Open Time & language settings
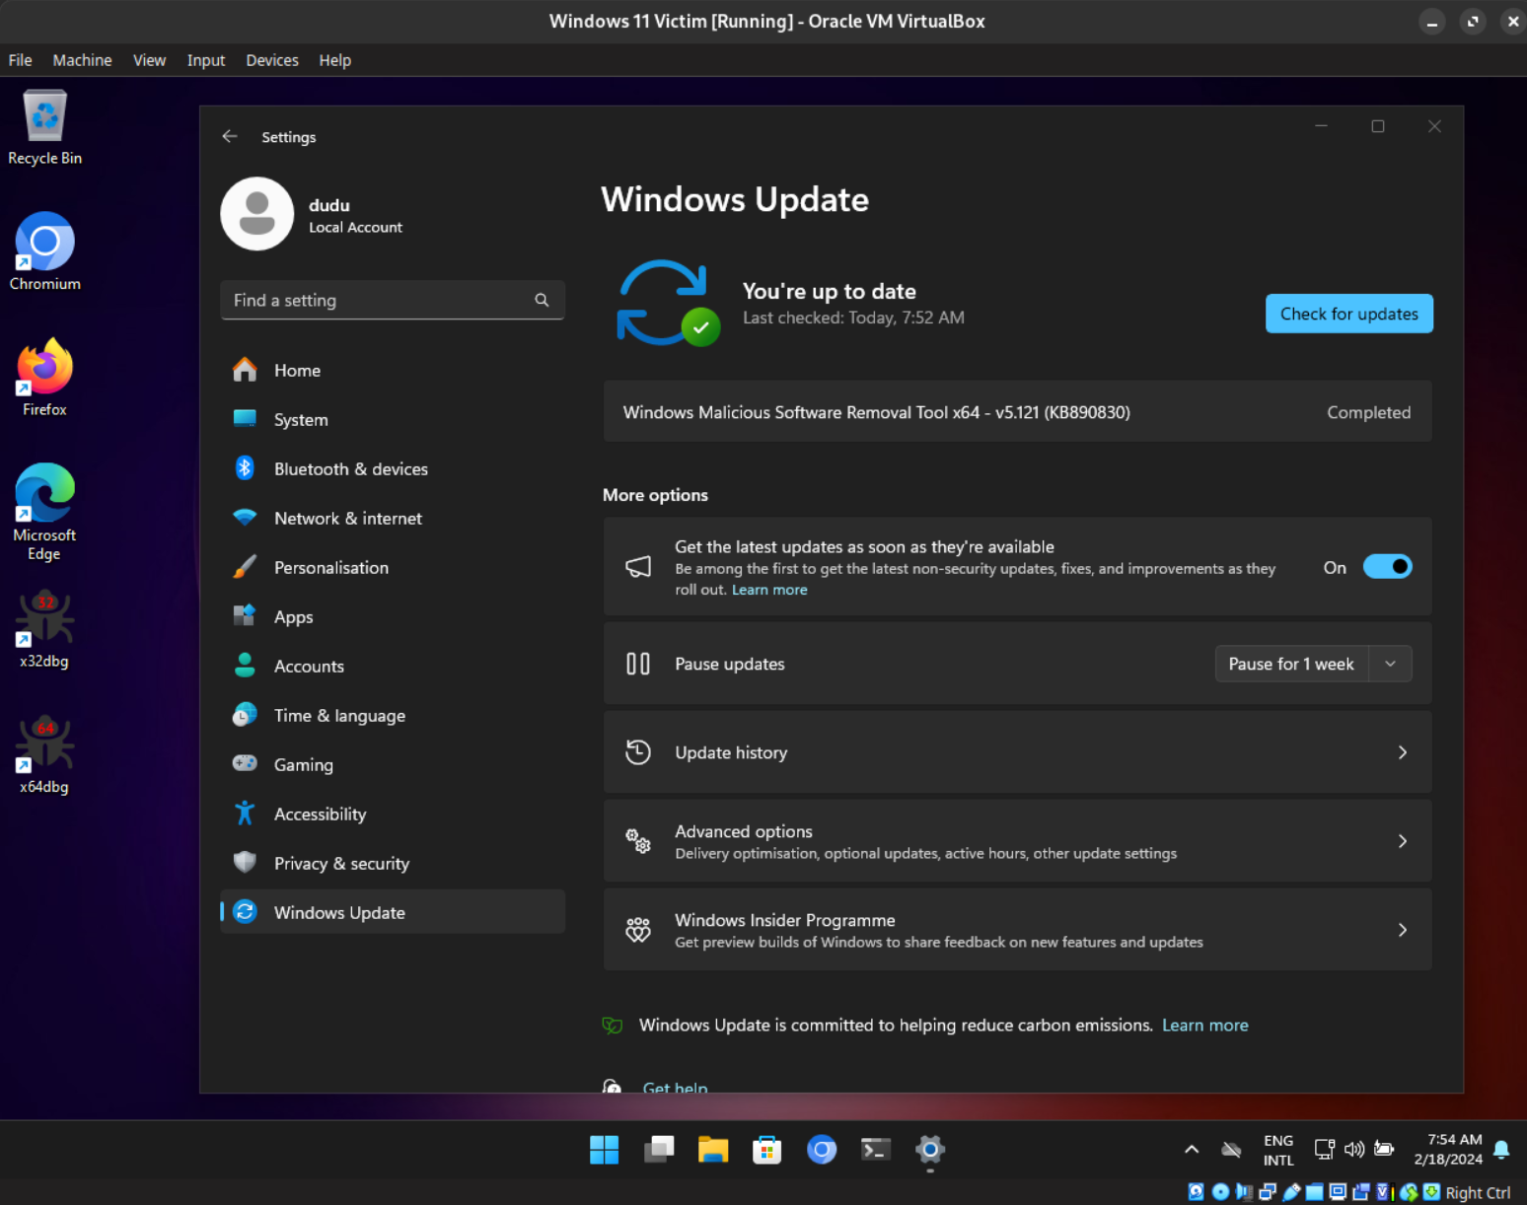1527x1205 pixels. (x=393, y=715)
